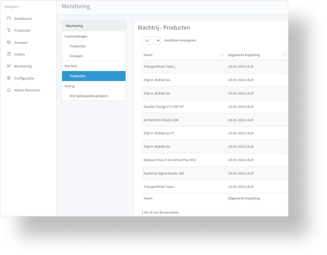Click the Configuratie gear icon

[x=9, y=78]
